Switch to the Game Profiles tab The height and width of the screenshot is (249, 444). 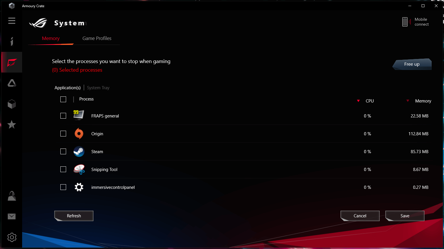[97, 38]
